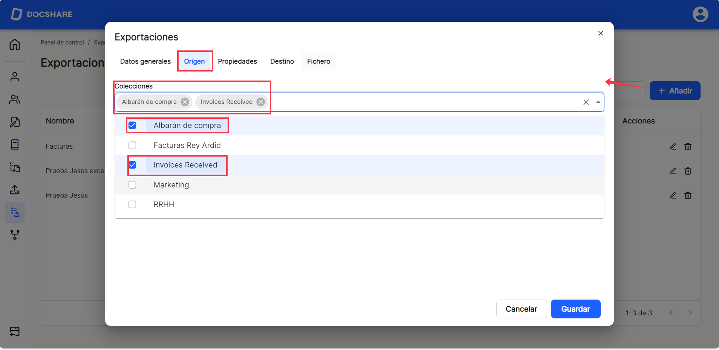Open the single user sidebar icon
The image size is (719, 350).
pyautogui.click(x=15, y=77)
